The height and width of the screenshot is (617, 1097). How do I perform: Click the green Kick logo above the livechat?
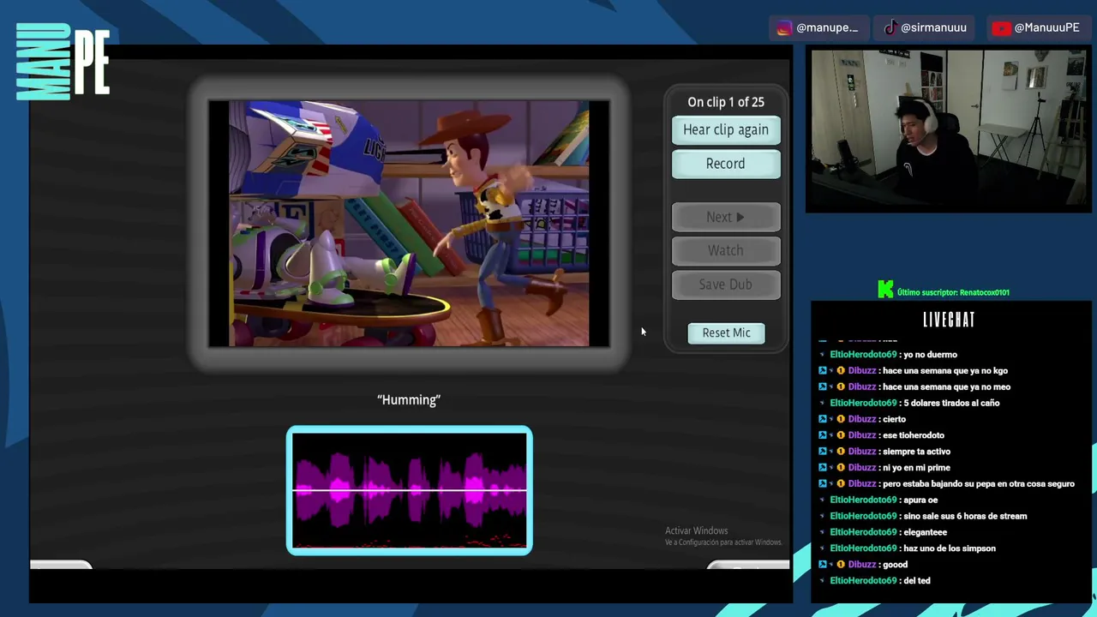tap(885, 291)
